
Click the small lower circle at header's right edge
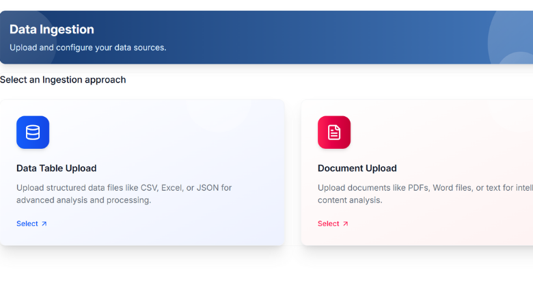pyautogui.click(x=518, y=59)
